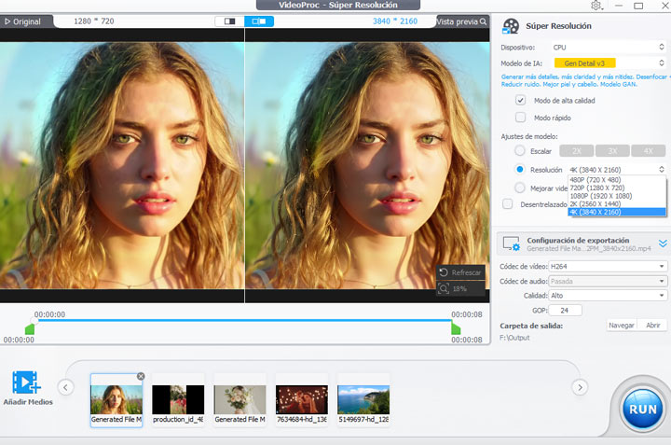
Task: Click Abrir output folder button
Action: point(652,326)
